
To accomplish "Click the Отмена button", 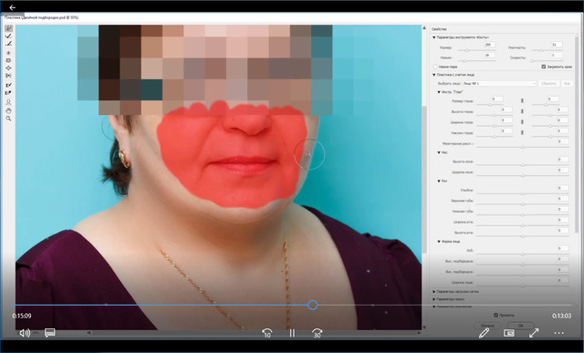I will [487, 326].
